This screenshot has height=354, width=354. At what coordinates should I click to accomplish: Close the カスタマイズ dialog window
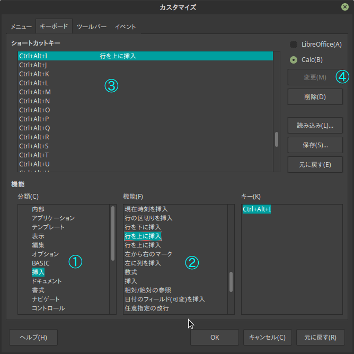pos(345,7)
